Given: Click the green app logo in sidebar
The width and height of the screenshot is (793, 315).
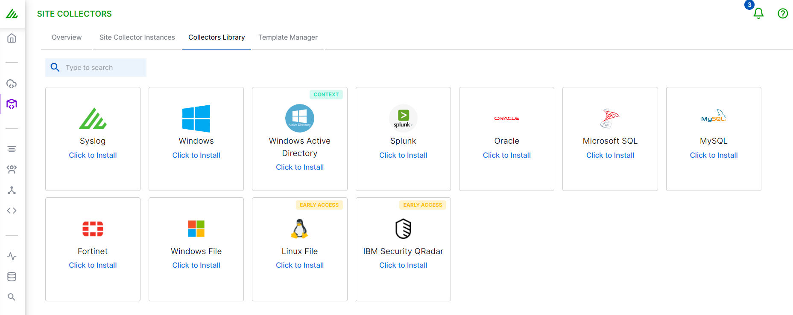Looking at the screenshot, I should pyautogui.click(x=12, y=14).
